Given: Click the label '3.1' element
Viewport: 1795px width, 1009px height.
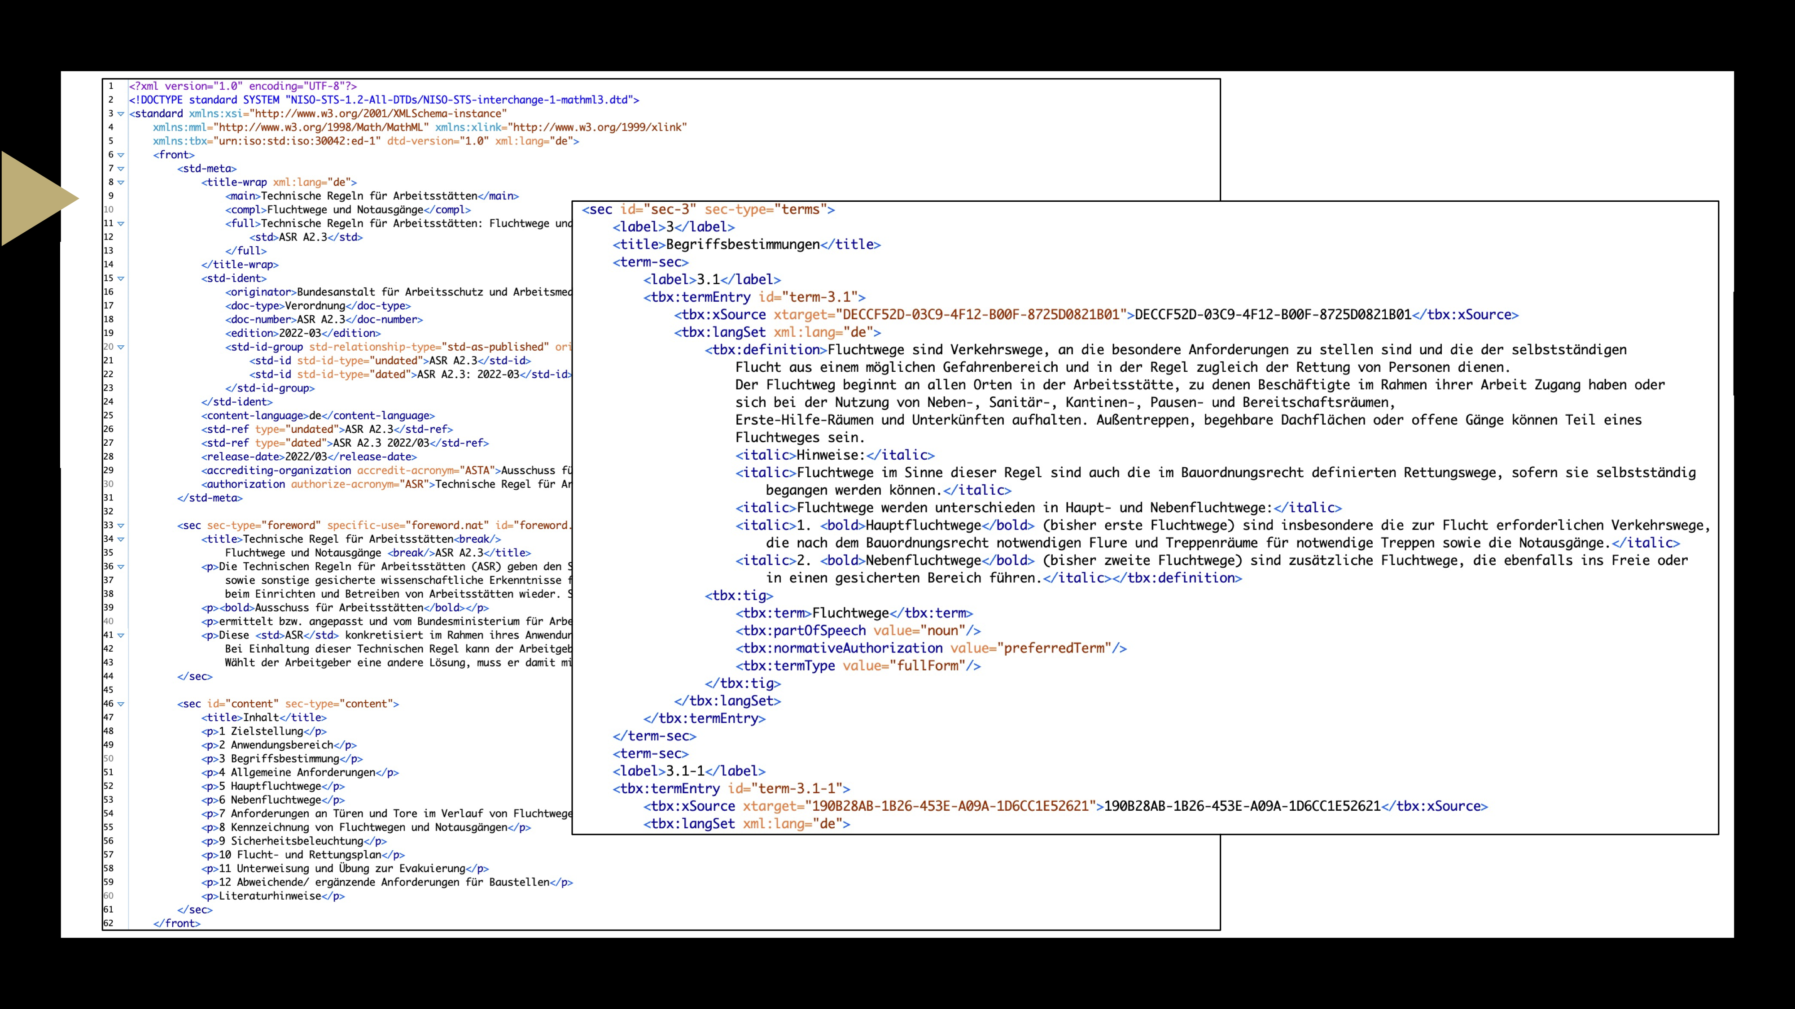Looking at the screenshot, I should click(x=712, y=279).
